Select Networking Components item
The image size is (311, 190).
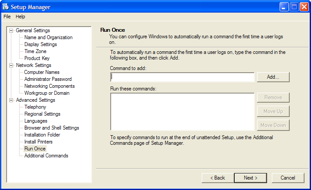coord(50,86)
